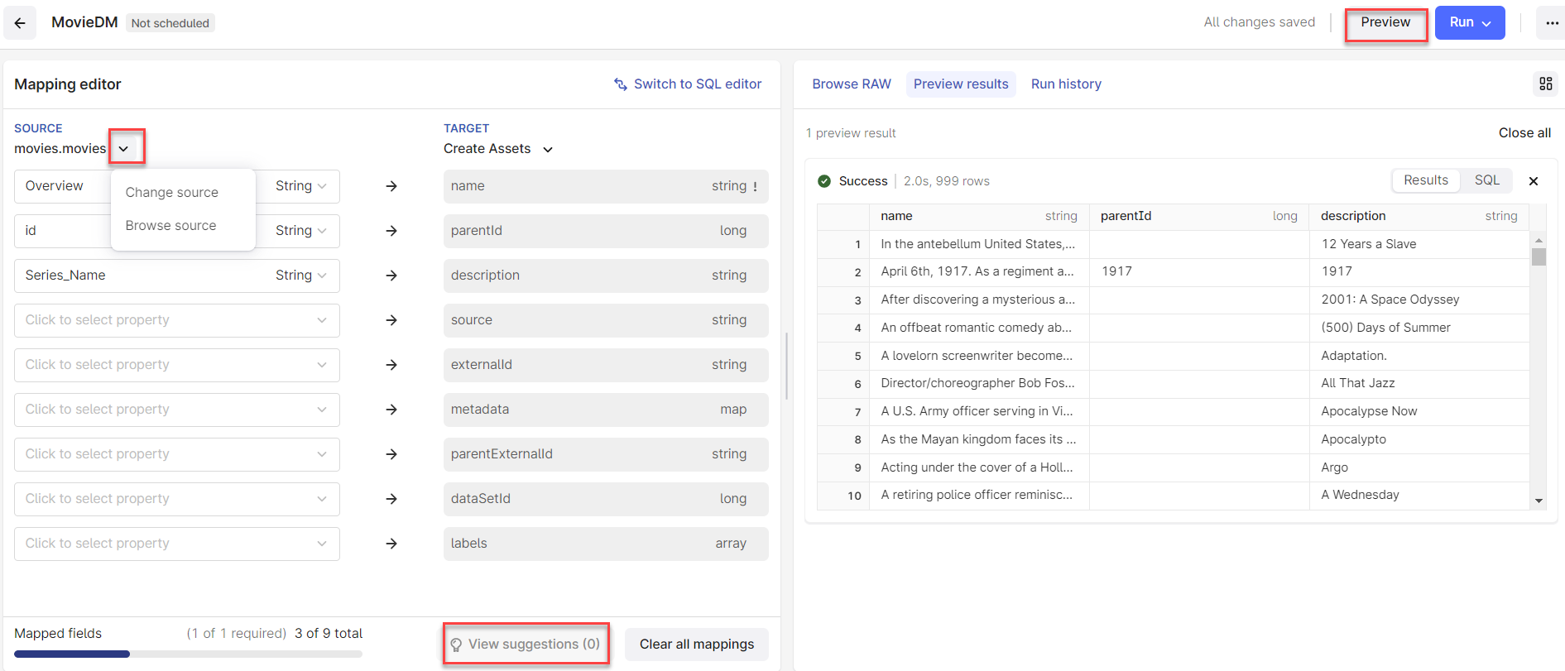This screenshot has width=1565, height=671.
Task: Click the arrow mapping to dataSetId
Action: (391, 499)
